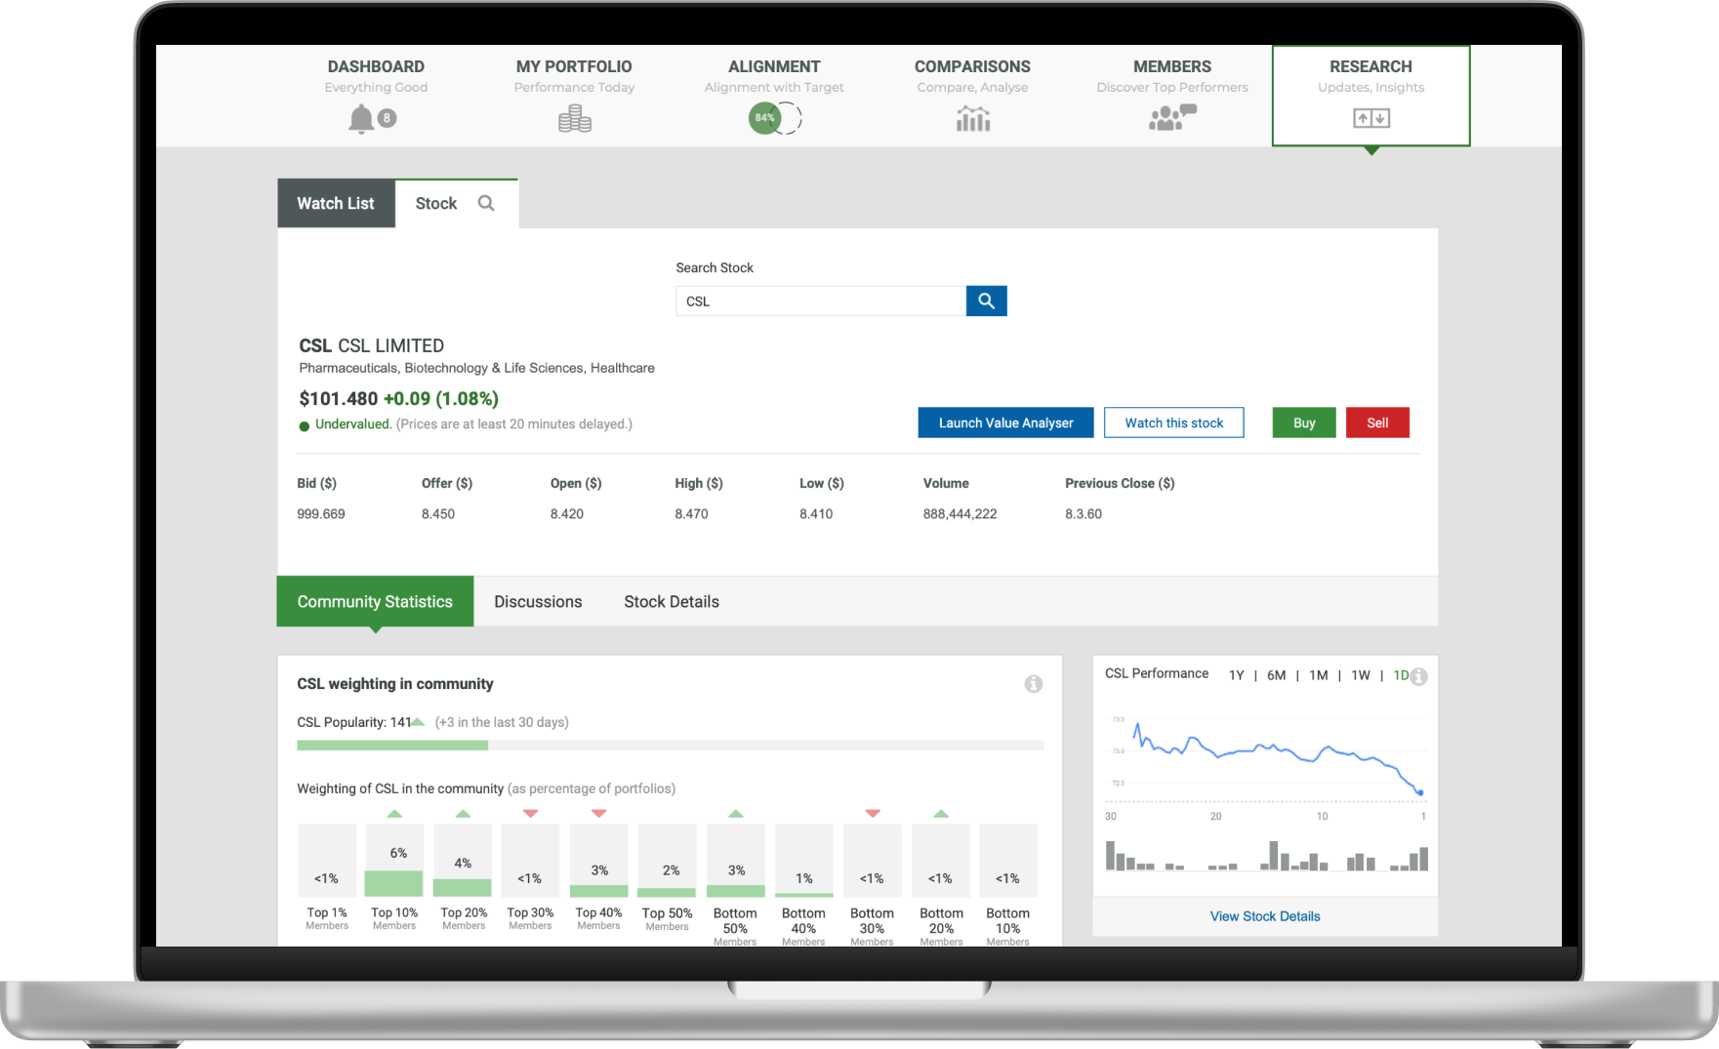
Task: Open the info icon in CSL weighting panel
Action: (x=1033, y=684)
